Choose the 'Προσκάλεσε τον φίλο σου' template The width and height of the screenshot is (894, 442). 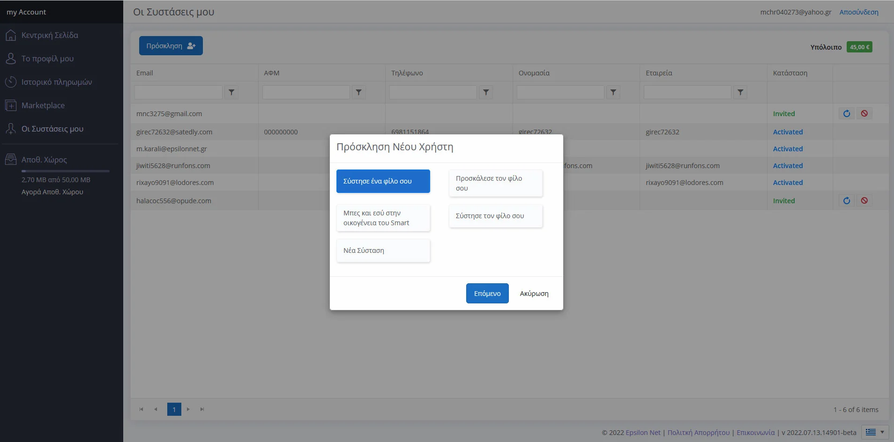pos(495,183)
